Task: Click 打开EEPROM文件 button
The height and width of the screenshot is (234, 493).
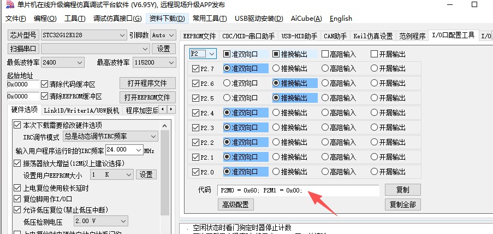Action: click(147, 97)
